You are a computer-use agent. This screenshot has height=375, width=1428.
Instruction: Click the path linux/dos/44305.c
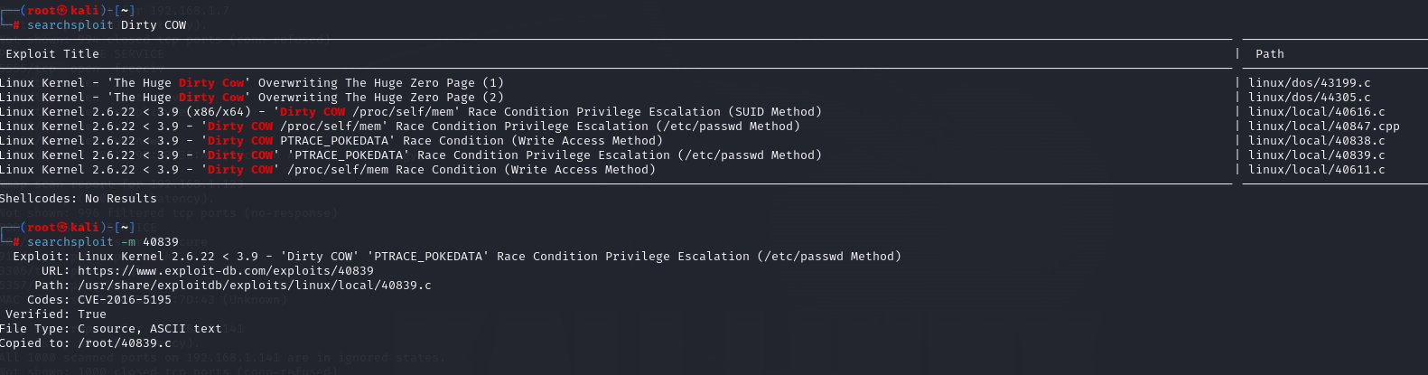[1309, 98]
